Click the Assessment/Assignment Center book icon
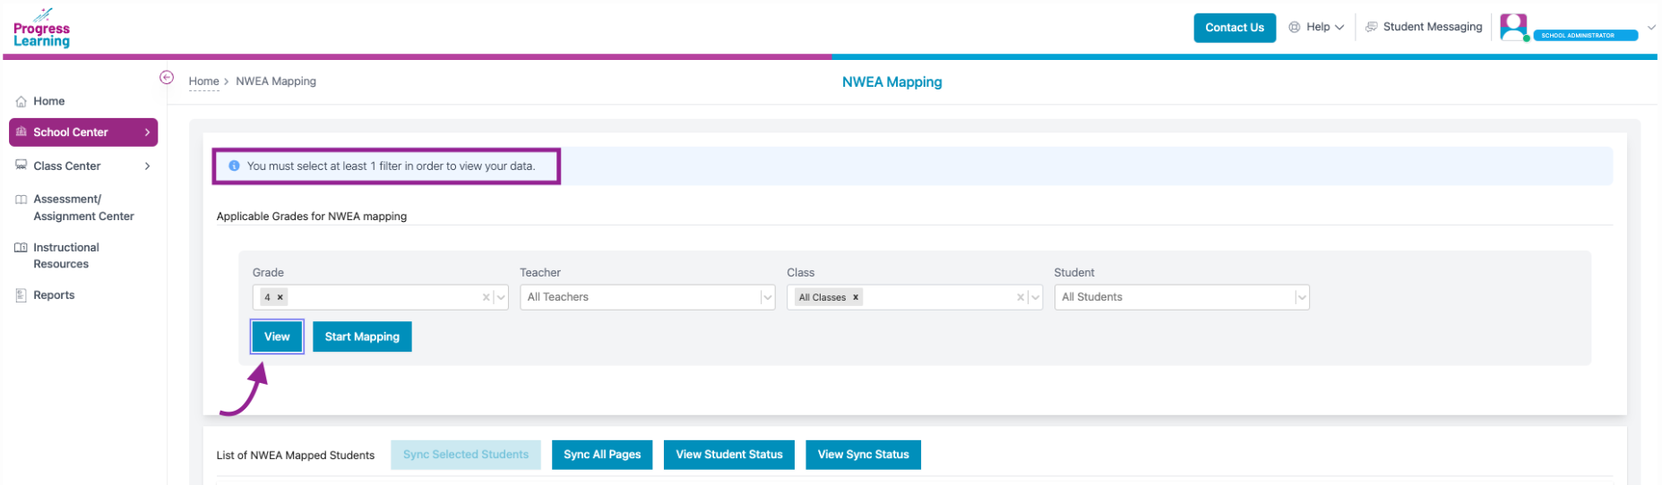The width and height of the screenshot is (1662, 485). coord(22,200)
